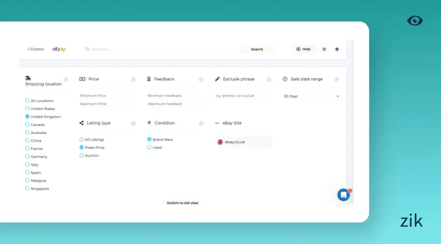The height and width of the screenshot is (244, 441).
Task: Click help icon next to Sale date range
Action: [337, 79]
